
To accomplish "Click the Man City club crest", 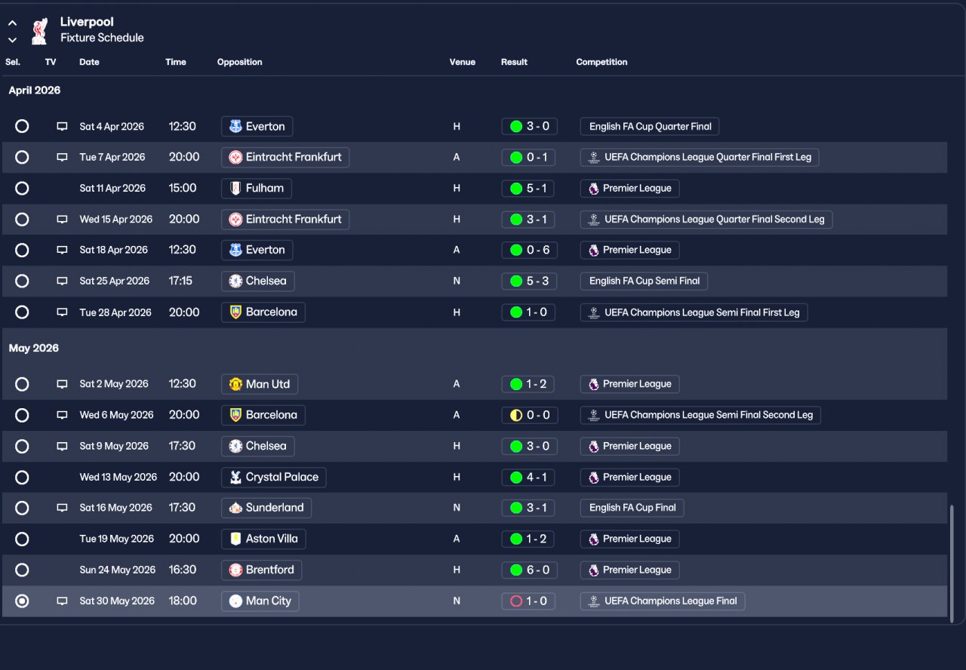I will coord(235,601).
